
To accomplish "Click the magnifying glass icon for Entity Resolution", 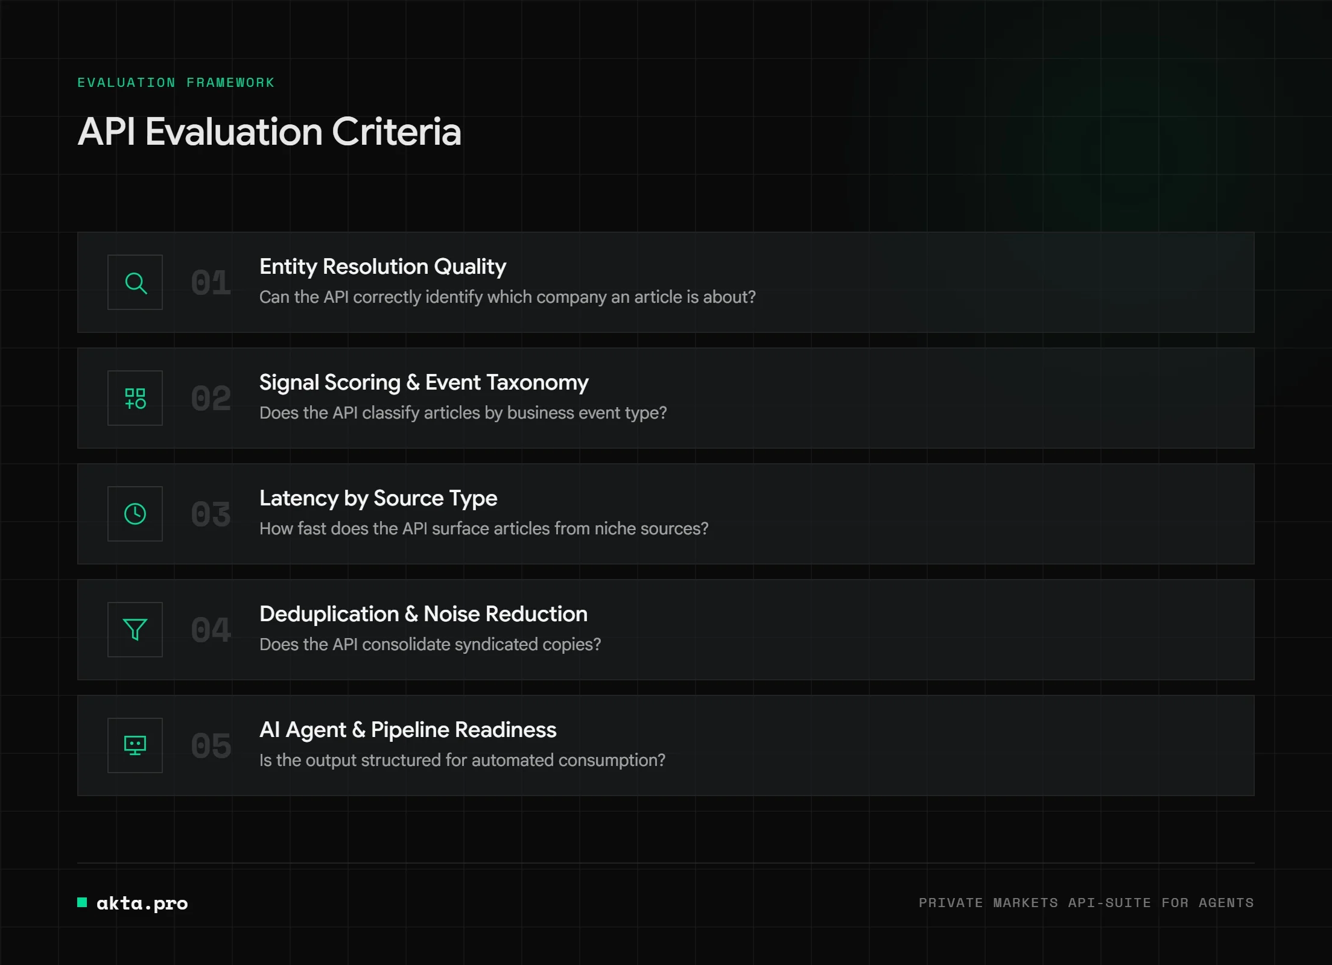I will [135, 282].
